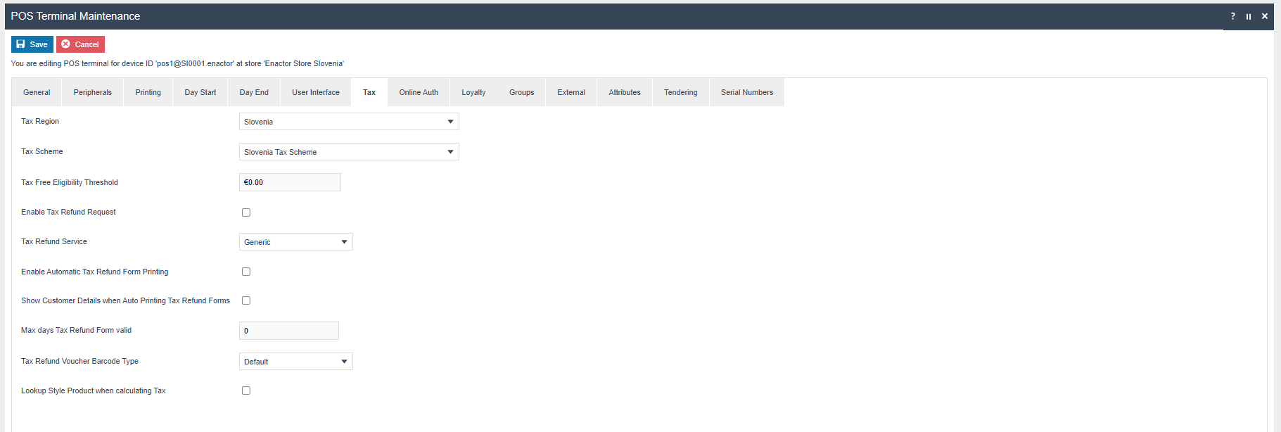Open the Tax Region dropdown

[x=349, y=122]
